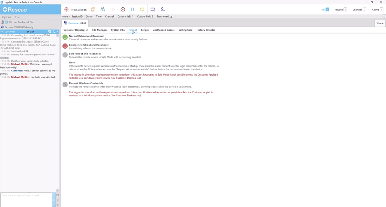Open the Unattended Access tab
Viewport: 386px width, 207px height.
[163, 30]
